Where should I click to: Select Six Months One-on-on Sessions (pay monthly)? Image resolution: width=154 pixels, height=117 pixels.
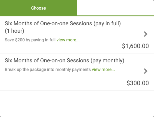click(x=77, y=72)
